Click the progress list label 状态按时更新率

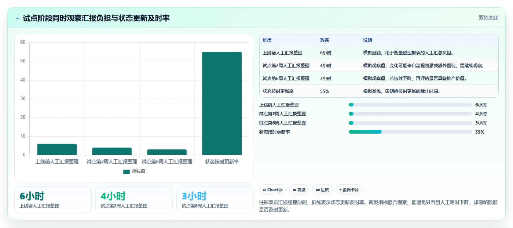pyautogui.click(x=275, y=132)
